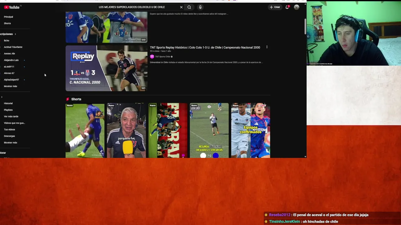Open Tus videos in sidebar
This screenshot has height=225, width=401.
9,130
